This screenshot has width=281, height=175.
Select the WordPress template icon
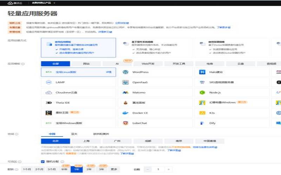point(125,72)
